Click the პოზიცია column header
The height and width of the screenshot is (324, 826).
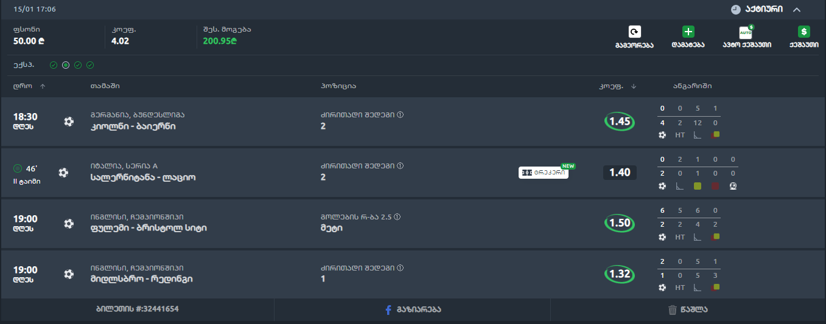[338, 86]
